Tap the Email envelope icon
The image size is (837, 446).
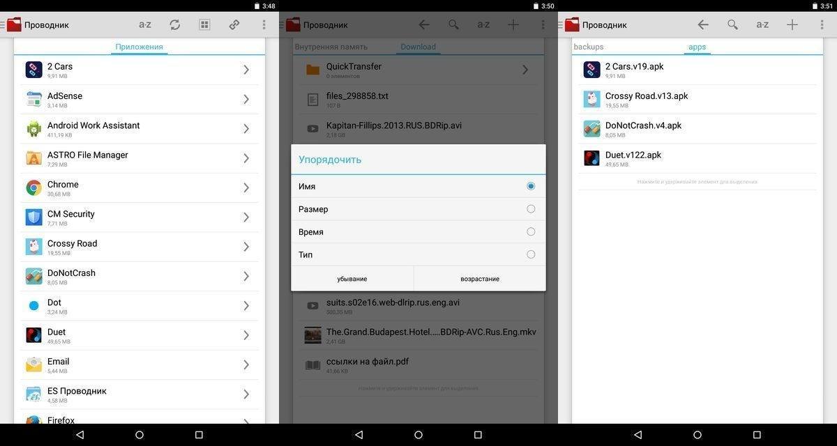(33, 364)
